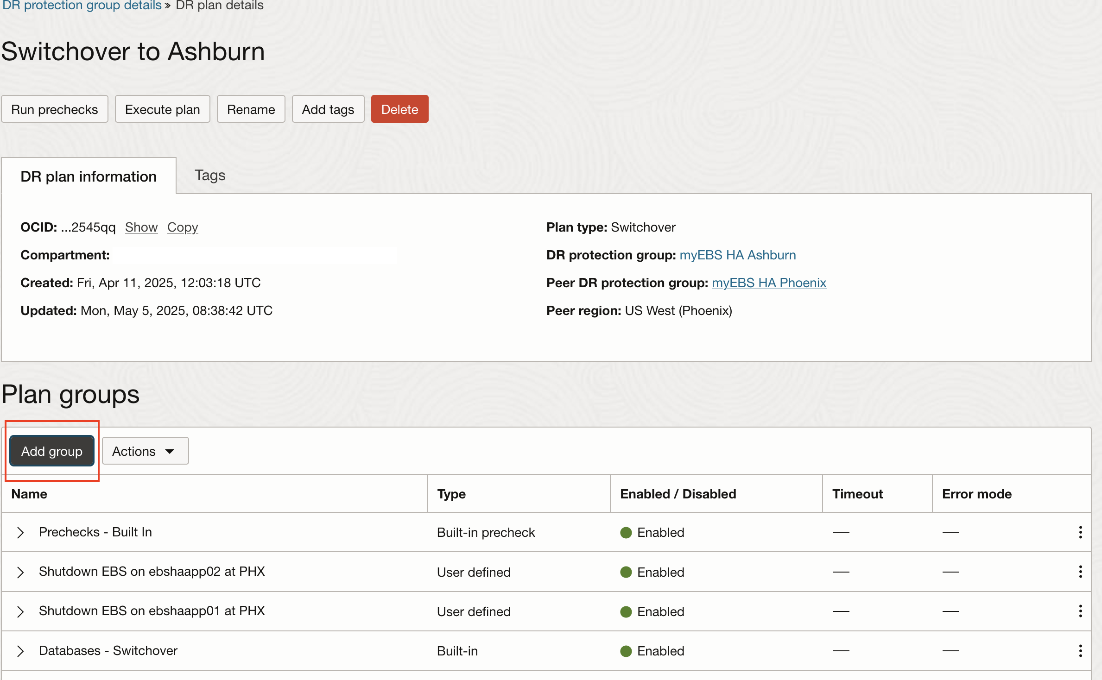This screenshot has height=680, width=1102.
Task: Expand Shutdown EBS on ebshaapp01 at PHX
Action: click(20, 611)
